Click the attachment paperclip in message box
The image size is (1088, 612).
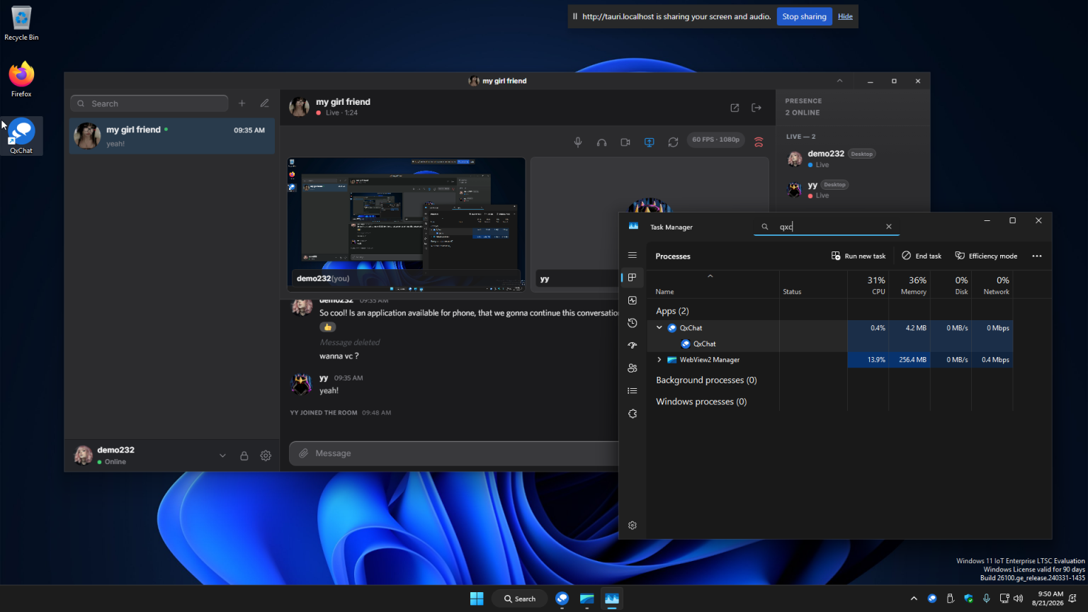coord(303,453)
